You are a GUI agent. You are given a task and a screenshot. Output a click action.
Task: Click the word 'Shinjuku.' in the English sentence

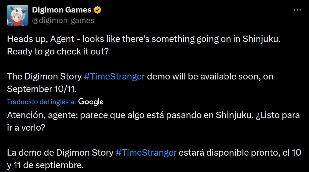click(261, 39)
